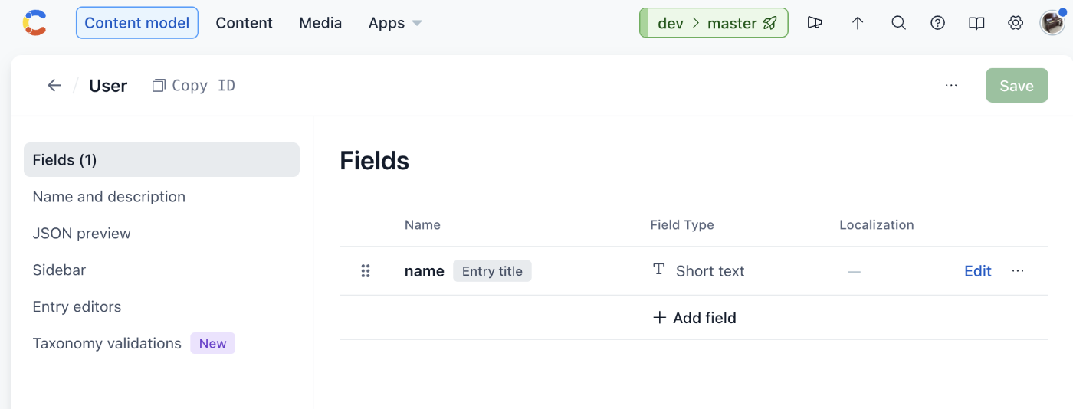Click the upgrade arrow icon
The height and width of the screenshot is (409, 1073).
coord(858,23)
